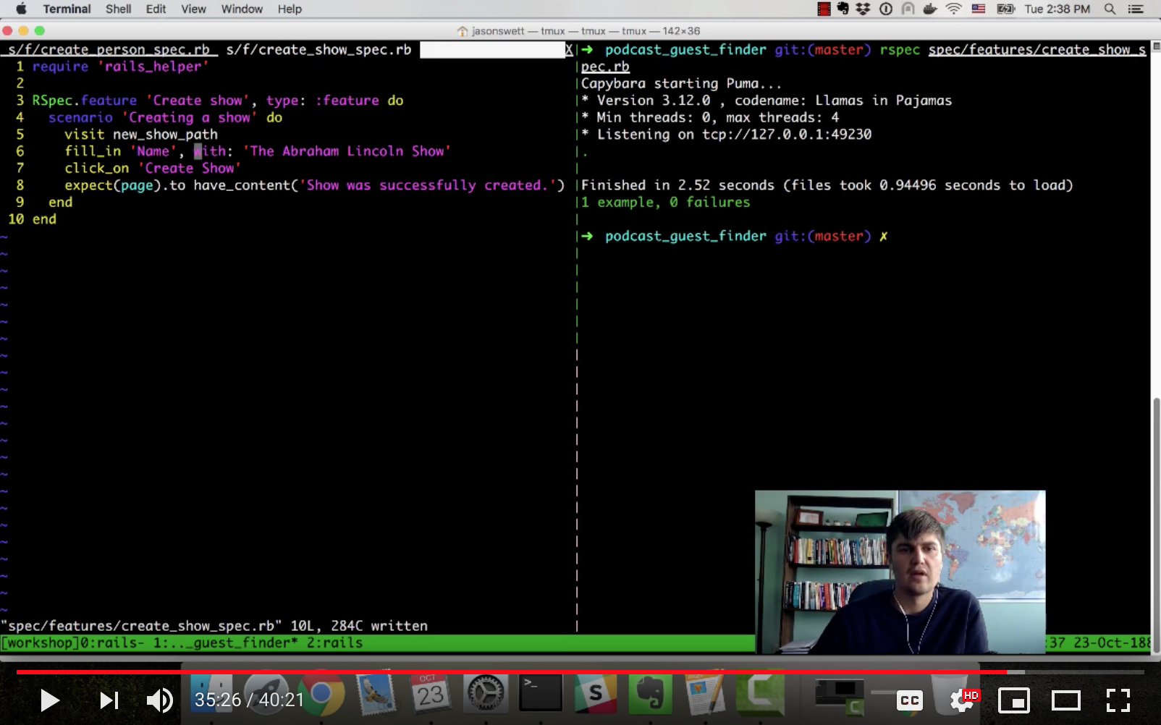Image resolution: width=1161 pixels, height=725 pixels.
Task: Open Google Chrome from the Dock
Action: pyautogui.click(x=321, y=695)
